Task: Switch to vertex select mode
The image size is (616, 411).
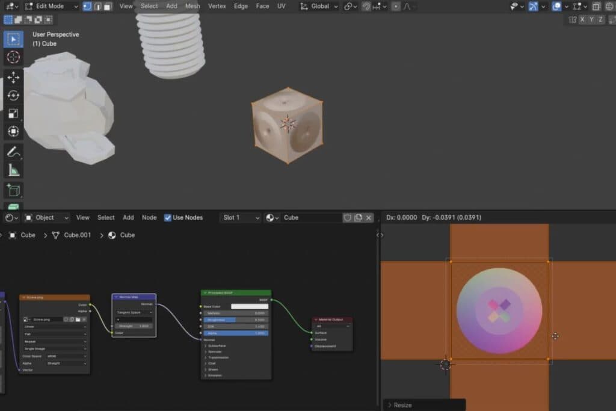Action: coord(87,6)
